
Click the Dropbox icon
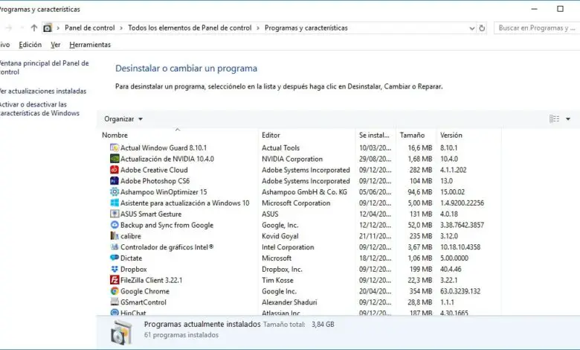115,269
